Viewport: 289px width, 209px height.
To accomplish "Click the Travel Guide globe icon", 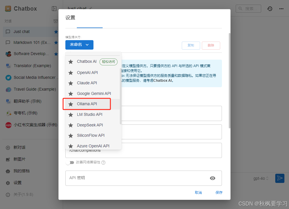I will pyautogui.click(x=8, y=89).
